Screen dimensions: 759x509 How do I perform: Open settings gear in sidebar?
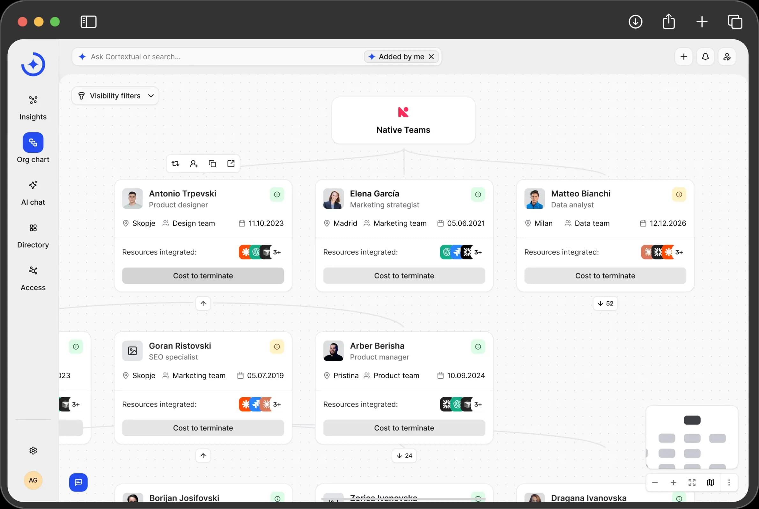tap(33, 451)
